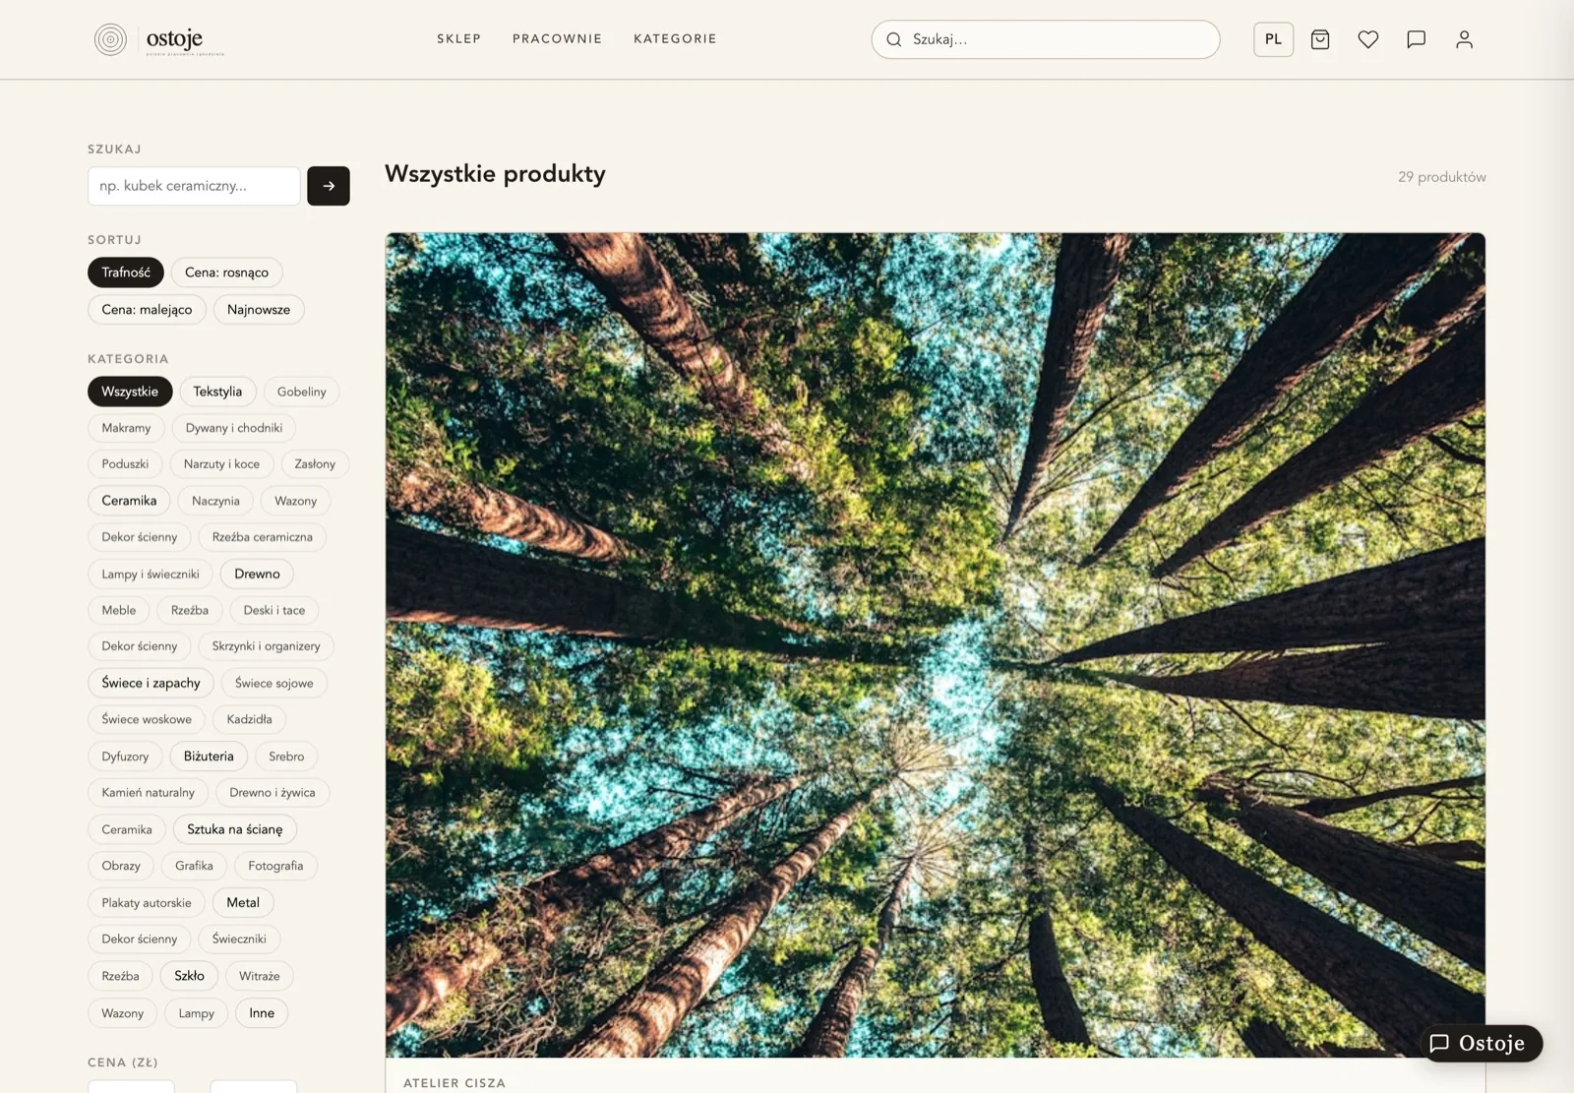Sort by Najnowsze

259,310
